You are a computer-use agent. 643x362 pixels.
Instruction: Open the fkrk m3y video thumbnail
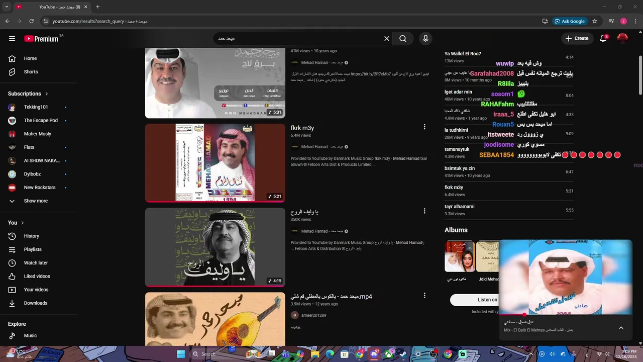point(215,163)
